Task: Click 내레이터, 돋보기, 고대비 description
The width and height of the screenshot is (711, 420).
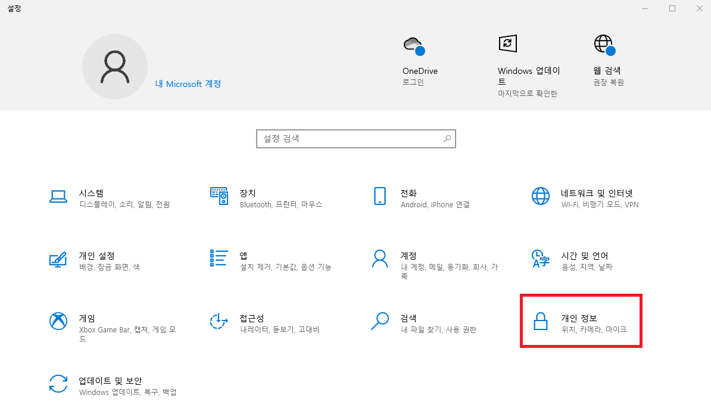Action: (280, 329)
